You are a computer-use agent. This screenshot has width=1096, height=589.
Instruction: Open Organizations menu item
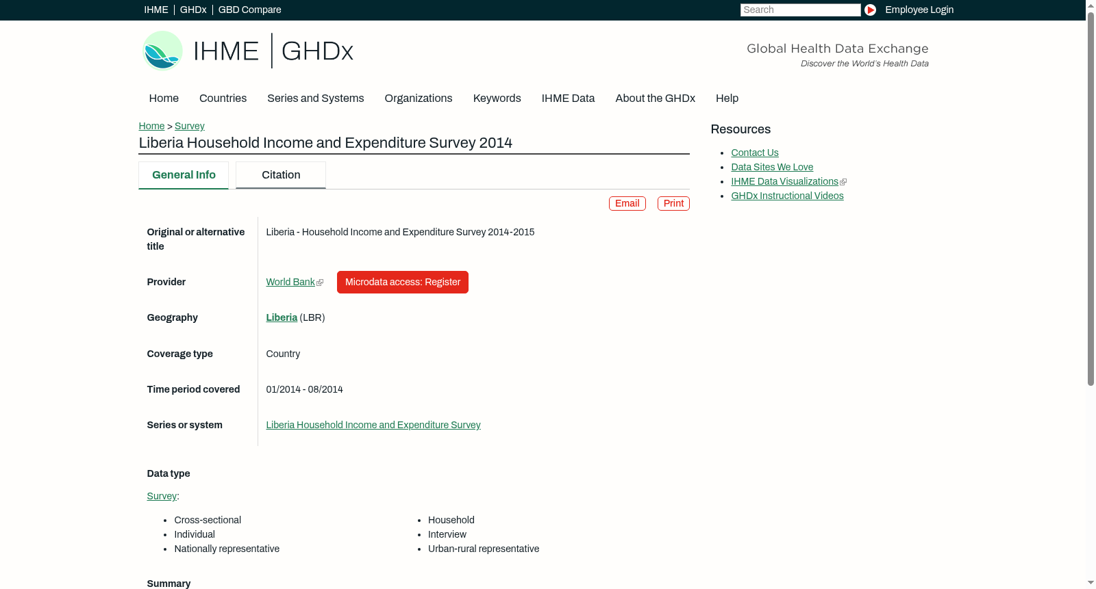pyautogui.click(x=419, y=99)
